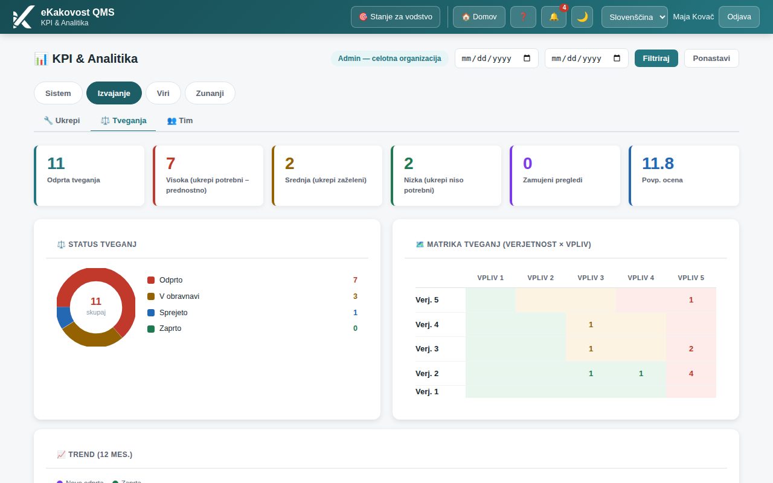The height and width of the screenshot is (483, 773).
Task: Select the Izvajanje tab
Action: pos(114,93)
